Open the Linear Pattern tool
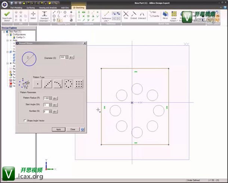This screenshot has width=228, height=183. point(174,16)
